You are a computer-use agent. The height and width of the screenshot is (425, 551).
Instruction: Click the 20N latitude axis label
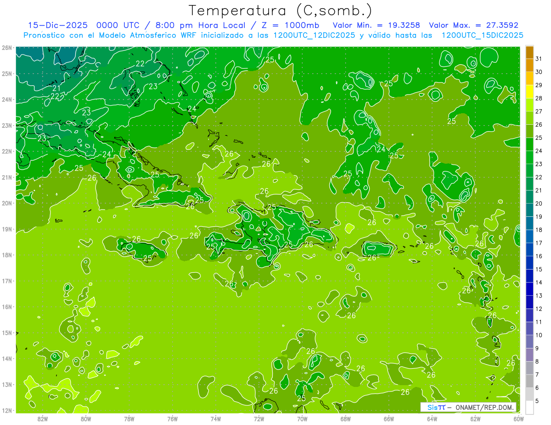click(x=6, y=203)
